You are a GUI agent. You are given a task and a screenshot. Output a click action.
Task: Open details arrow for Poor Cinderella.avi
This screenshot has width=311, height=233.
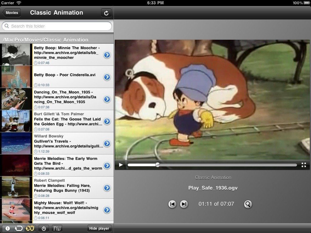click(107, 77)
